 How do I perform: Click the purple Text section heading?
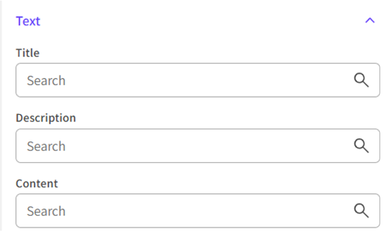[x=28, y=21]
